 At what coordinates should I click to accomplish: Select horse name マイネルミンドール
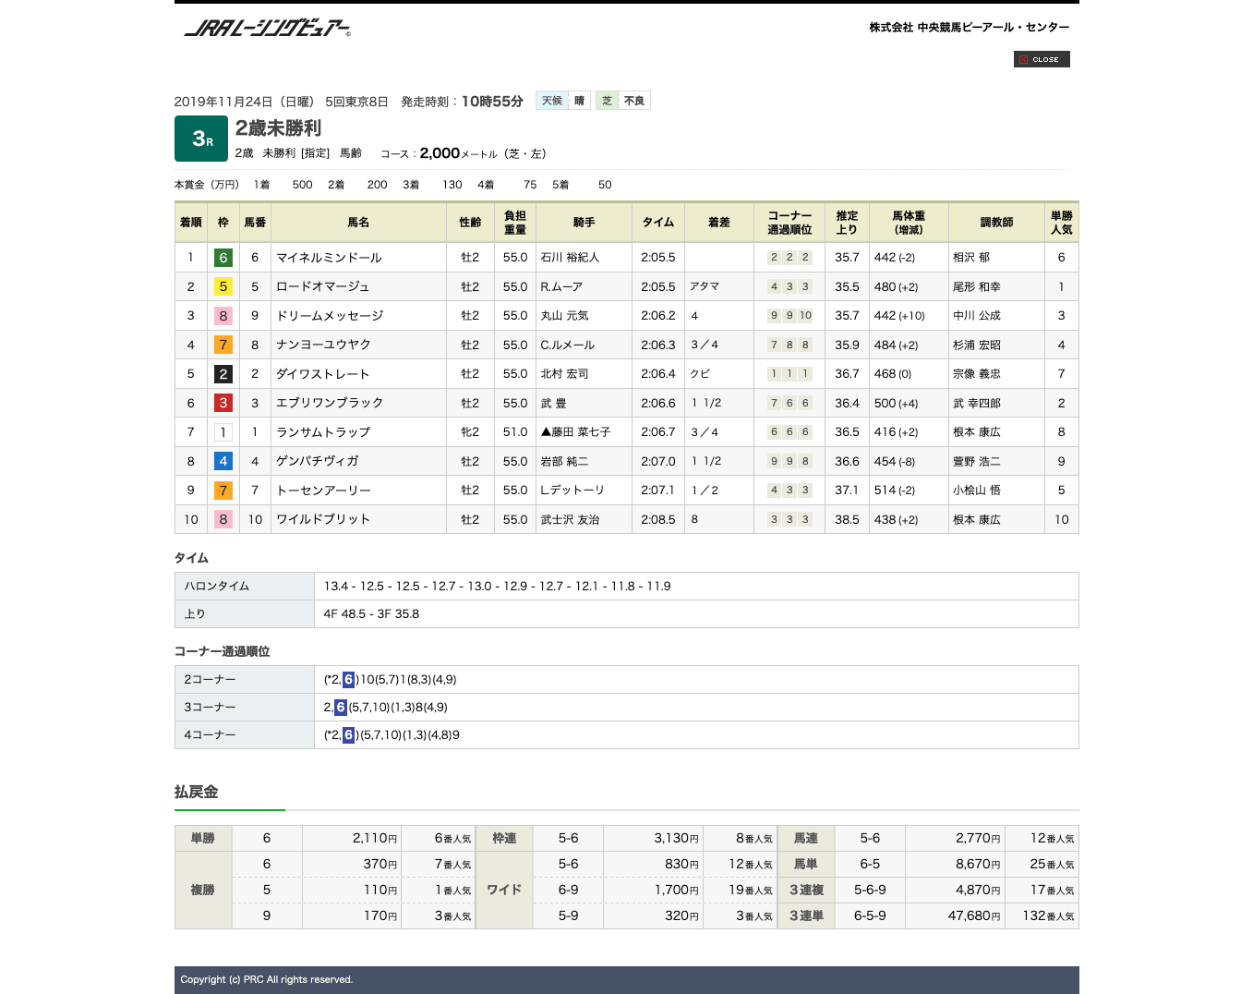(329, 258)
